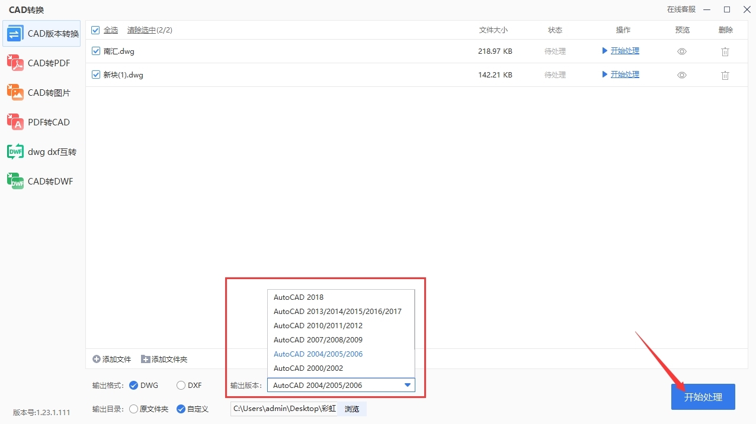
Task: Open the 输出版本 dropdown arrow
Action: pyautogui.click(x=407, y=385)
